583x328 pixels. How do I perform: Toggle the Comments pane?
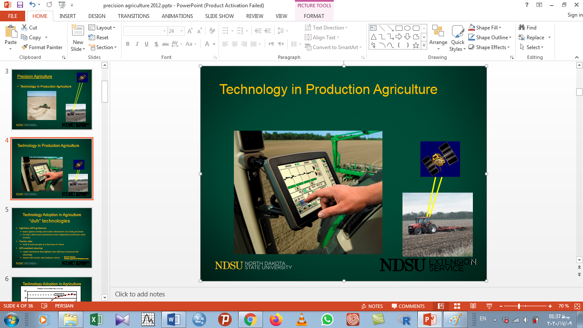(x=407, y=306)
